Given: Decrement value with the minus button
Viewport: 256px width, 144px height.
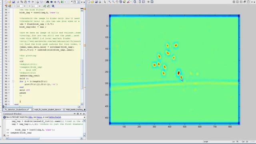Looking at the screenshot, I should (x=15, y=6).
